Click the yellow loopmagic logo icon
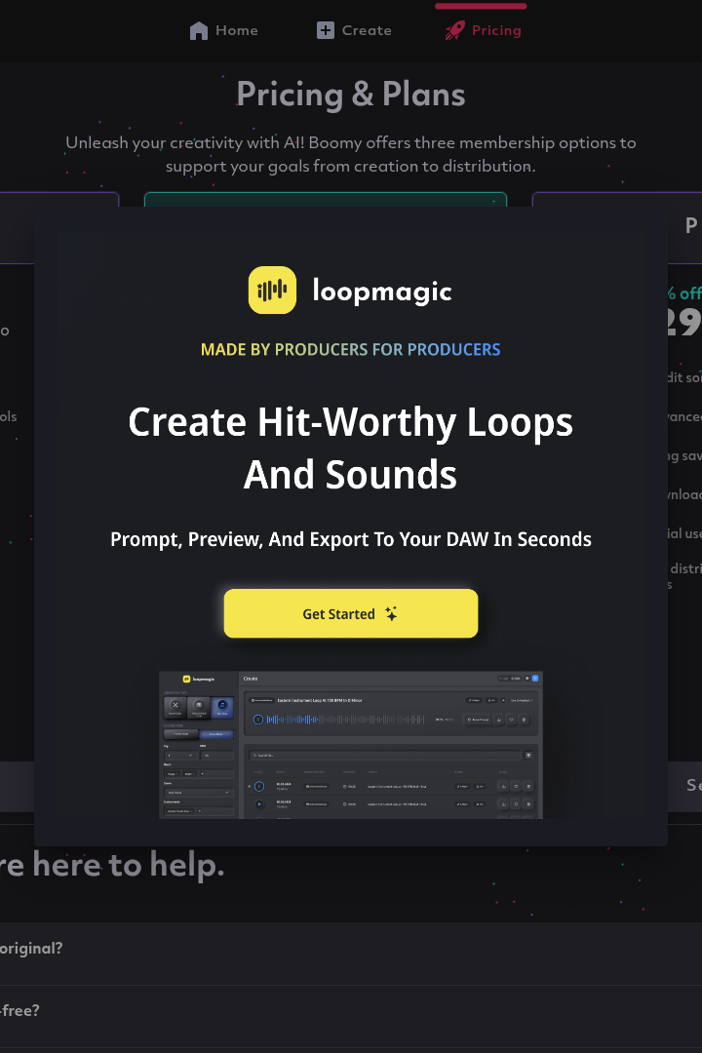 272,291
